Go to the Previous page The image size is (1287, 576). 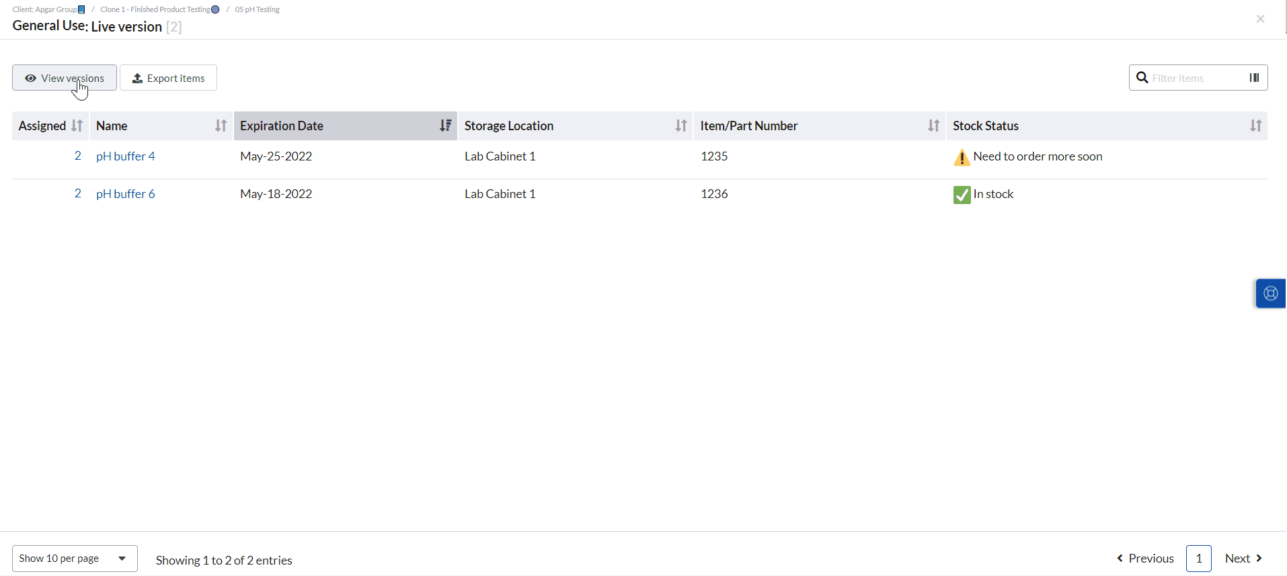(x=1145, y=559)
